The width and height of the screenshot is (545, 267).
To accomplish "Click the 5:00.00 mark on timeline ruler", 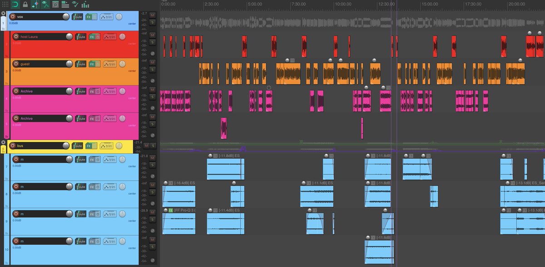I will (254, 4).
